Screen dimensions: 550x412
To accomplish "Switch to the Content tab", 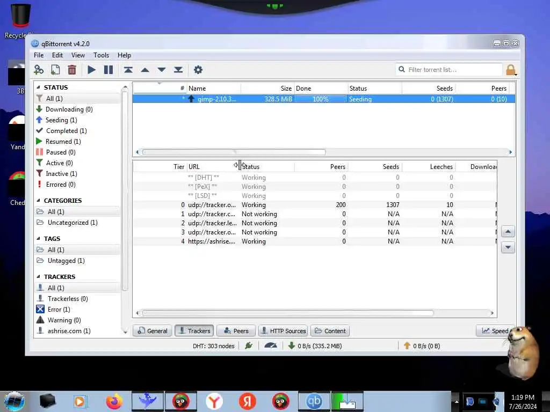I will point(330,330).
